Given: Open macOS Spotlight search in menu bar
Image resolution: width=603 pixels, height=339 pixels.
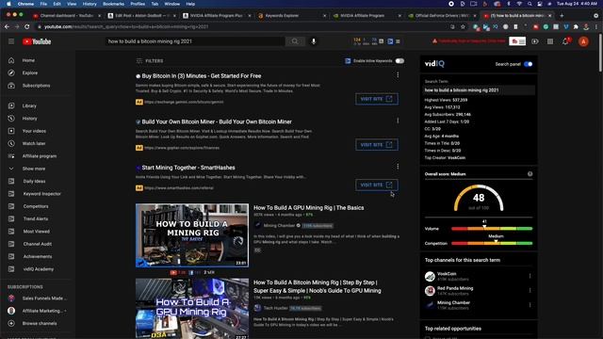Looking at the screenshot, I should [x=530, y=4].
